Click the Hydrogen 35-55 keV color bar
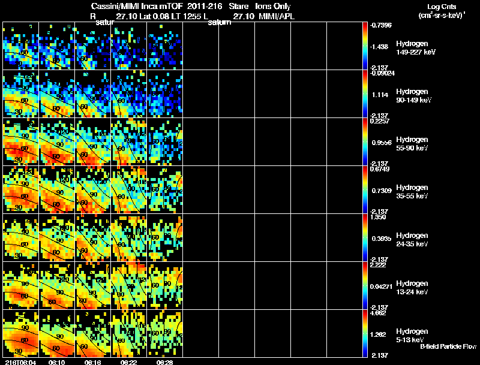The height and width of the screenshot is (365, 480). (x=365, y=190)
